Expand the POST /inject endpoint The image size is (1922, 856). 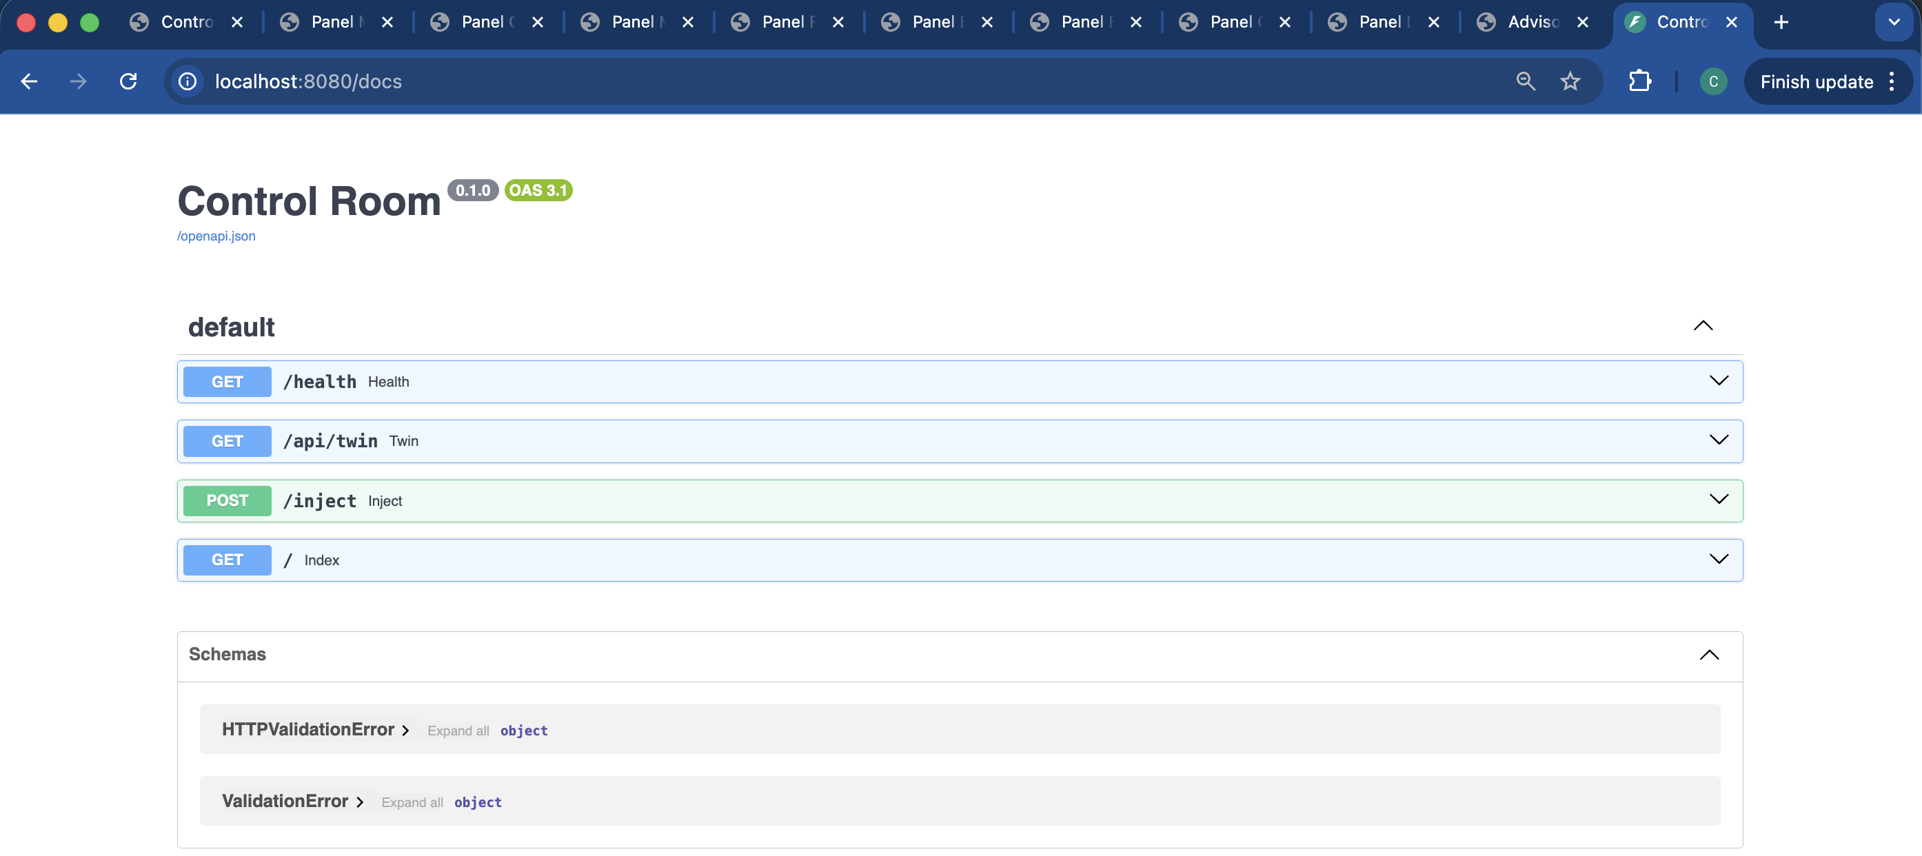(x=960, y=501)
